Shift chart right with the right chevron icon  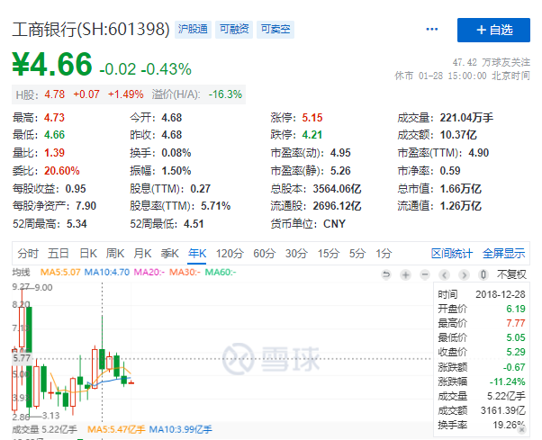[x=464, y=275]
